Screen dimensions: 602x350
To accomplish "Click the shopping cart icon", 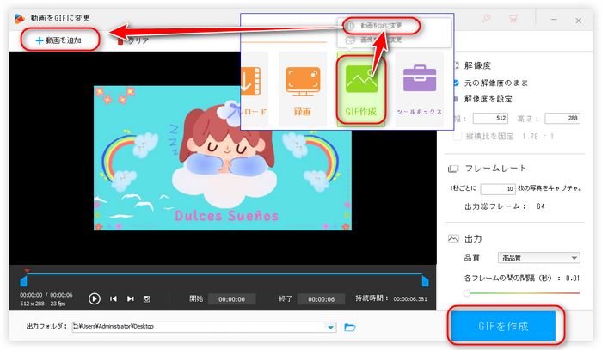I will click(x=513, y=18).
